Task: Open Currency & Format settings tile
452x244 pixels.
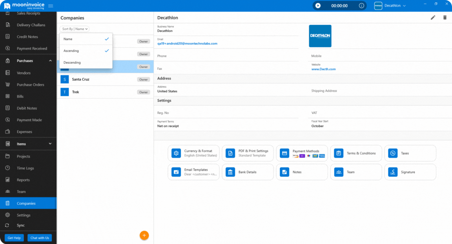Action: [193, 153]
